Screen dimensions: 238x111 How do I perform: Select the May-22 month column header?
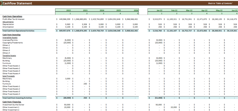[219, 10]
